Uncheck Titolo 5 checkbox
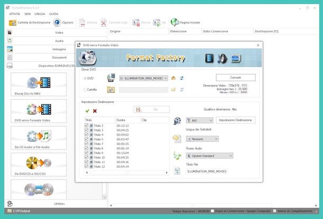323x219 pixels. pos(86,139)
